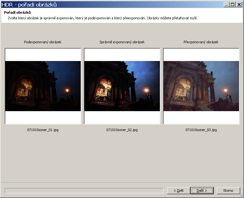Click the file name 071010zoner_02.jpg
This screenshot has height=198, width=244.
coord(122,130)
